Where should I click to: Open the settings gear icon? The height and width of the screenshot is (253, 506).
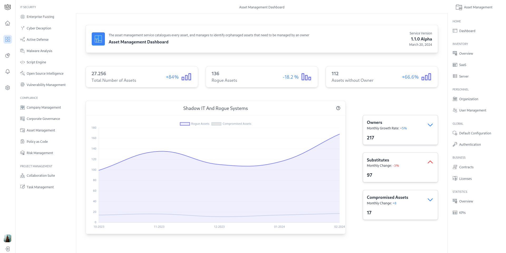pyautogui.click(x=8, y=88)
